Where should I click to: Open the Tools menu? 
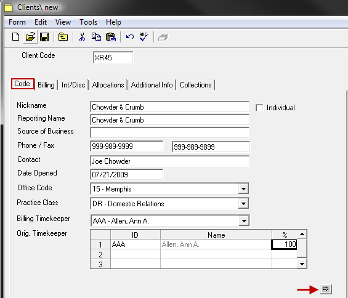click(88, 22)
